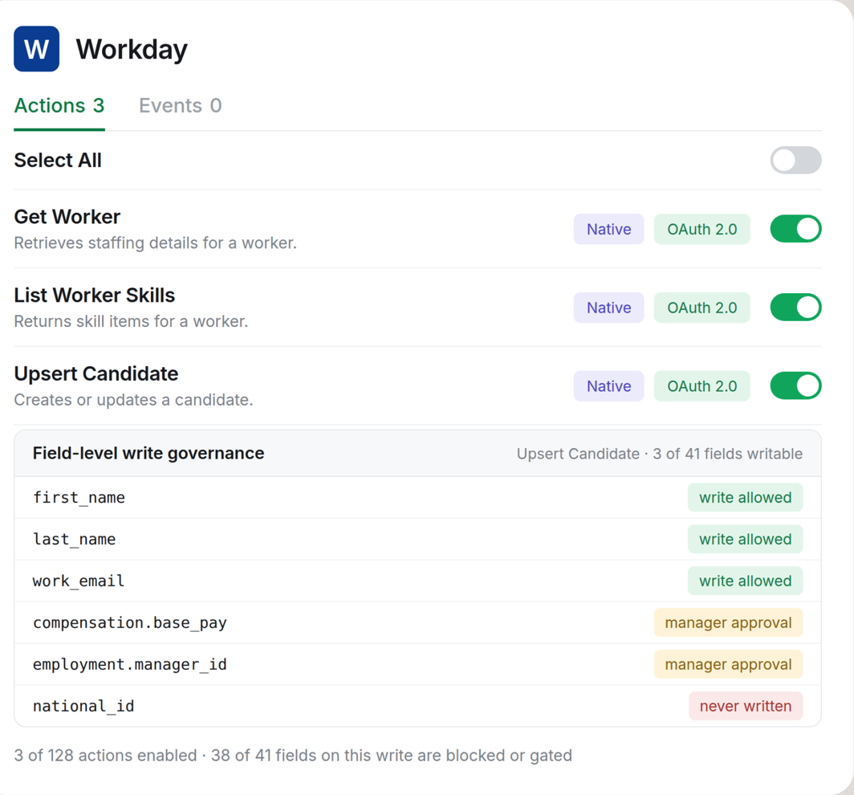Click Native badge for List Worker Skills
The image size is (854, 795).
(x=609, y=308)
